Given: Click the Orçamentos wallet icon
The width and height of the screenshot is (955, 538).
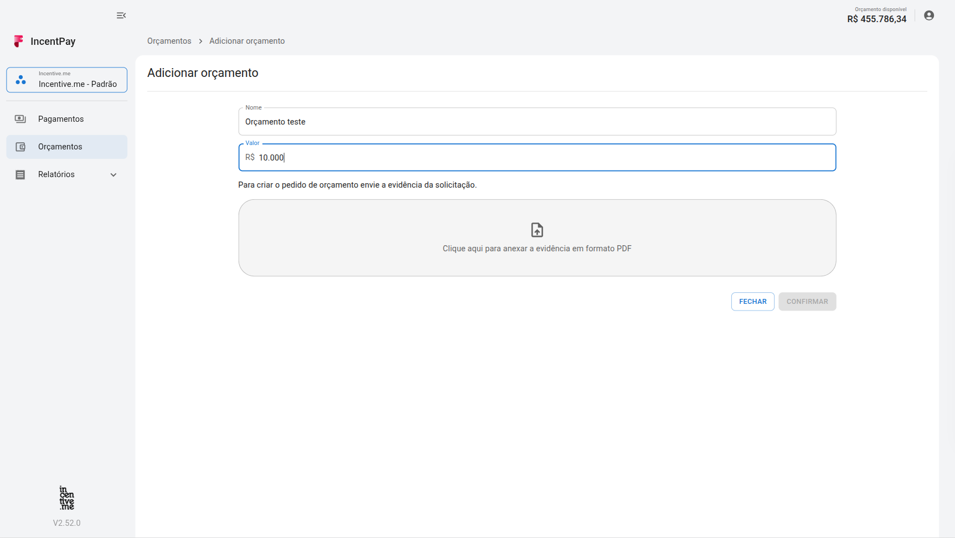Looking at the screenshot, I should 20,147.
